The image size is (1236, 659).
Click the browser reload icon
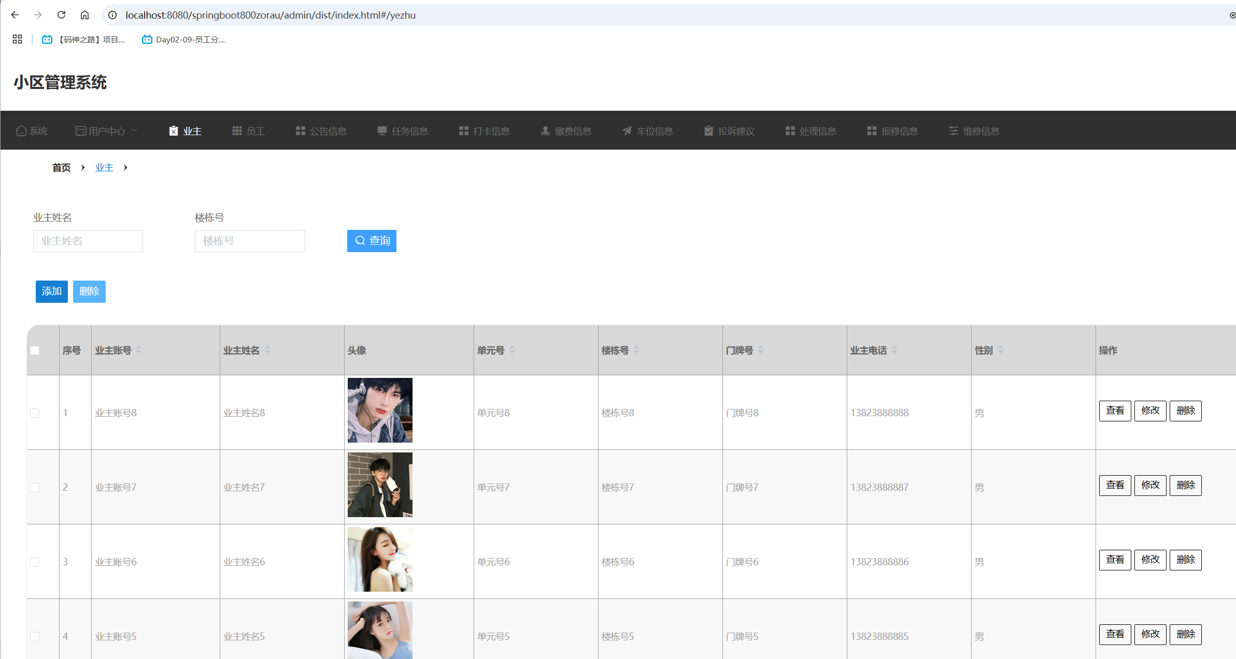61,15
